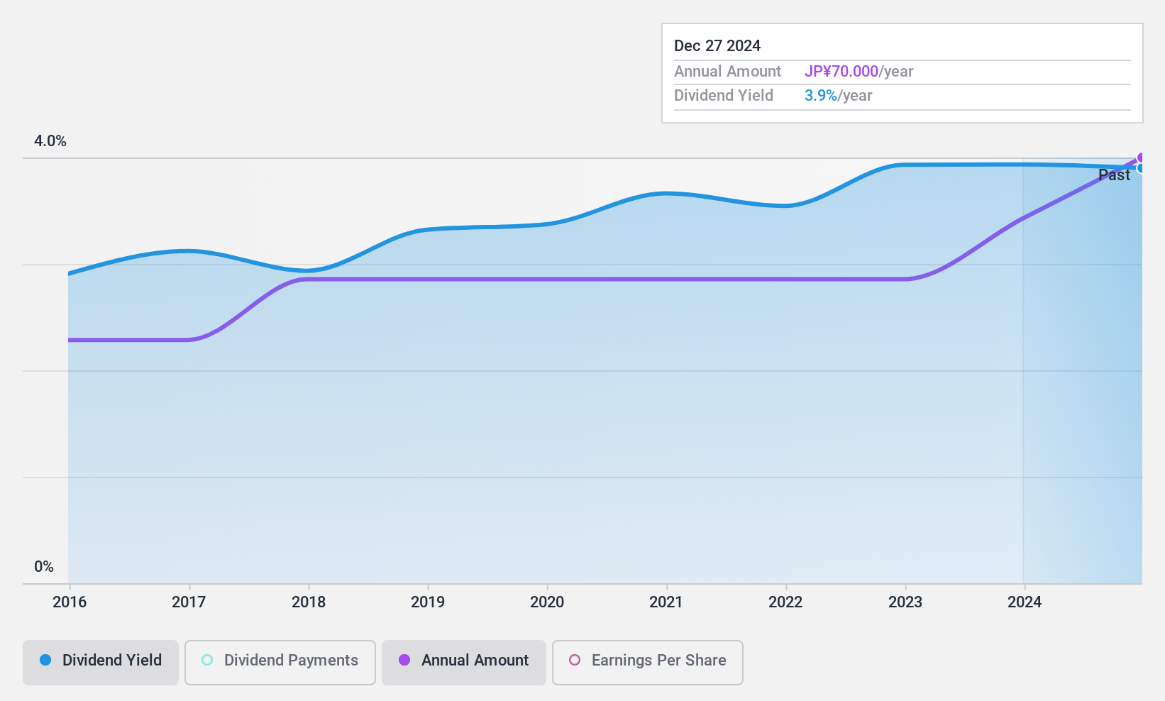Viewport: 1165px width, 701px height.
Task: Click the 2023 x-axis label
Action: [905, 602]
